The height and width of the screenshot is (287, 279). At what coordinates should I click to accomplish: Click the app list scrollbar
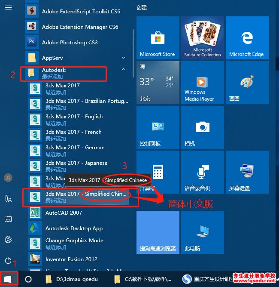coord(133,53)
